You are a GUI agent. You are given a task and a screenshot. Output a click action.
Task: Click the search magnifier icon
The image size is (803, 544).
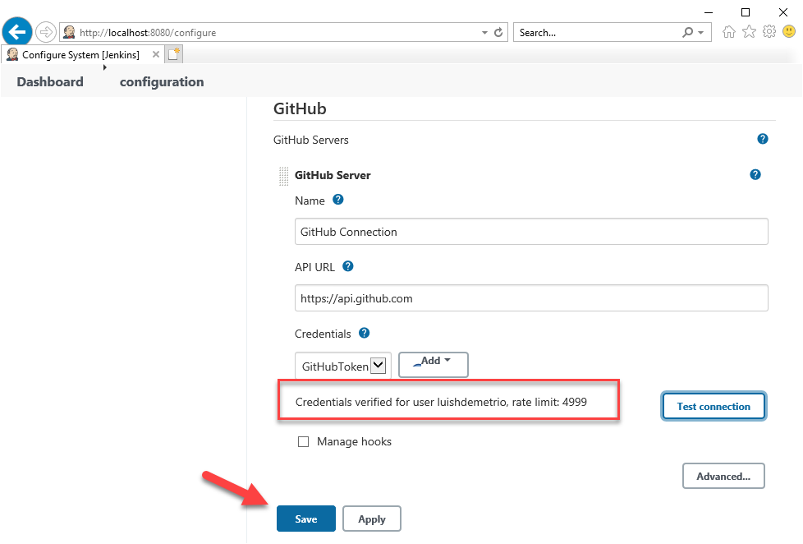point(688,32)
